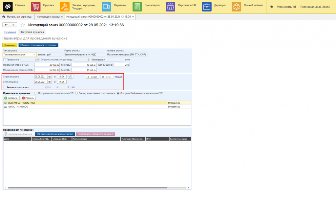This screenshot has width=336, height=197.
Task: Click the Старт аукциона date field
Action: coord(41,77)
